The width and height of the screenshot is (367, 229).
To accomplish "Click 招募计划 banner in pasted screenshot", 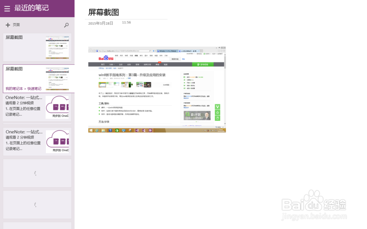I will tap(197, 115).
